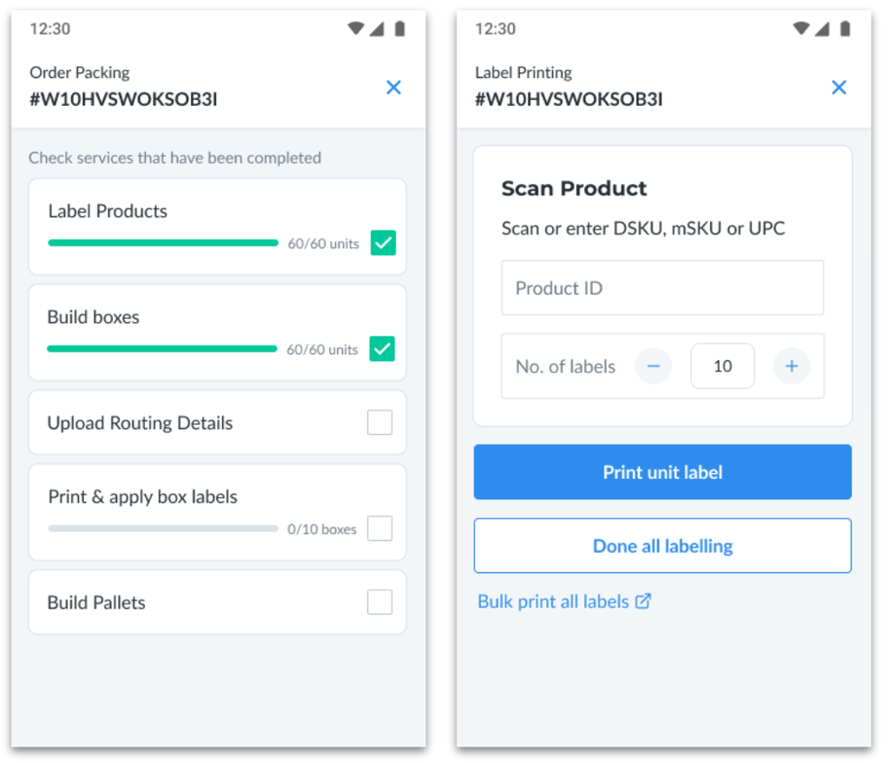The image size is (889, 763).
Task: Tap the external link icon beside Bulk print
Action: pyautogui.click(x=643, y=602)
